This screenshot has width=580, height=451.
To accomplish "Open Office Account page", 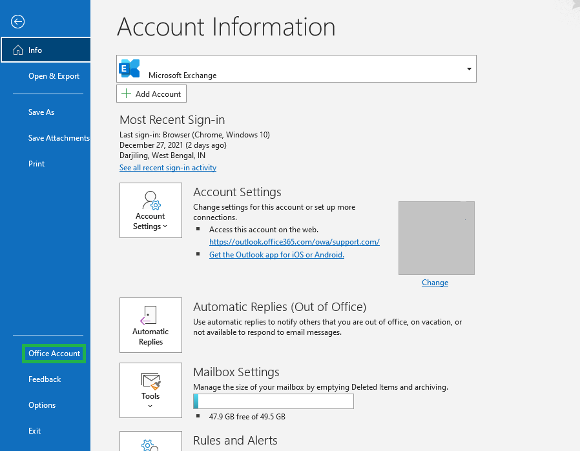I will point(54,354).
